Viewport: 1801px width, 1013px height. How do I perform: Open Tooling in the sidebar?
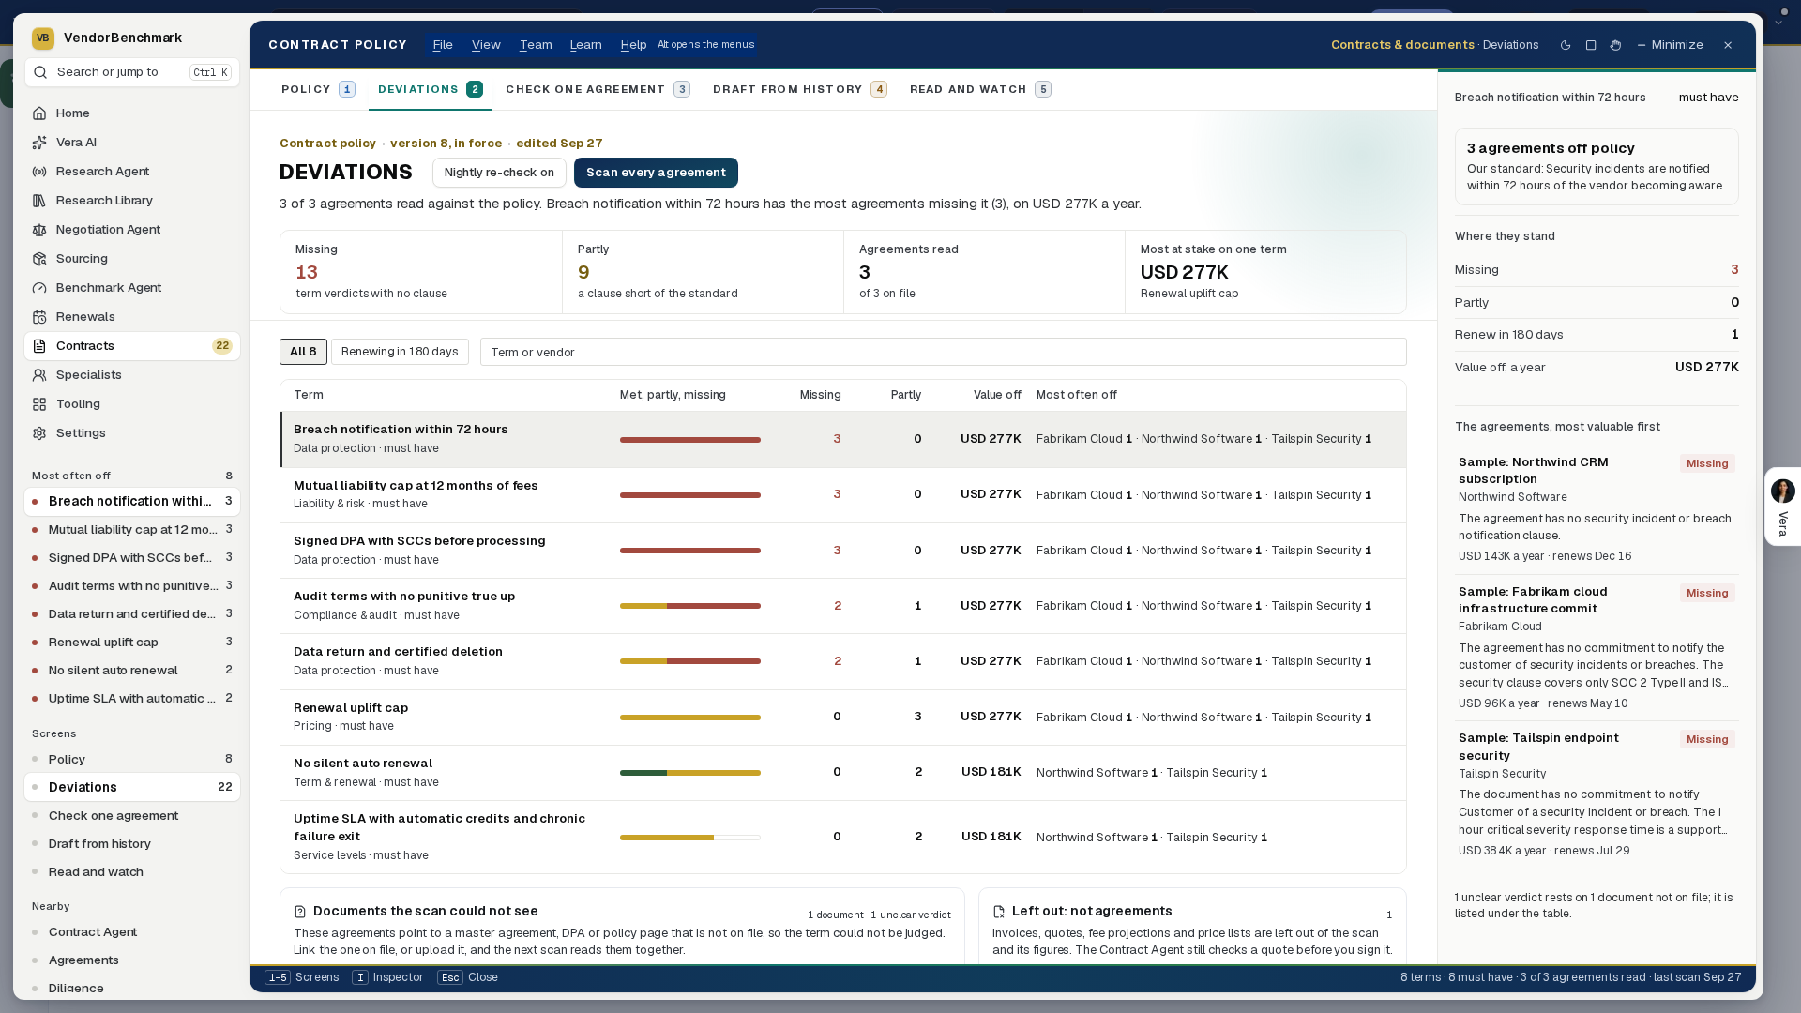pos(131,404)
